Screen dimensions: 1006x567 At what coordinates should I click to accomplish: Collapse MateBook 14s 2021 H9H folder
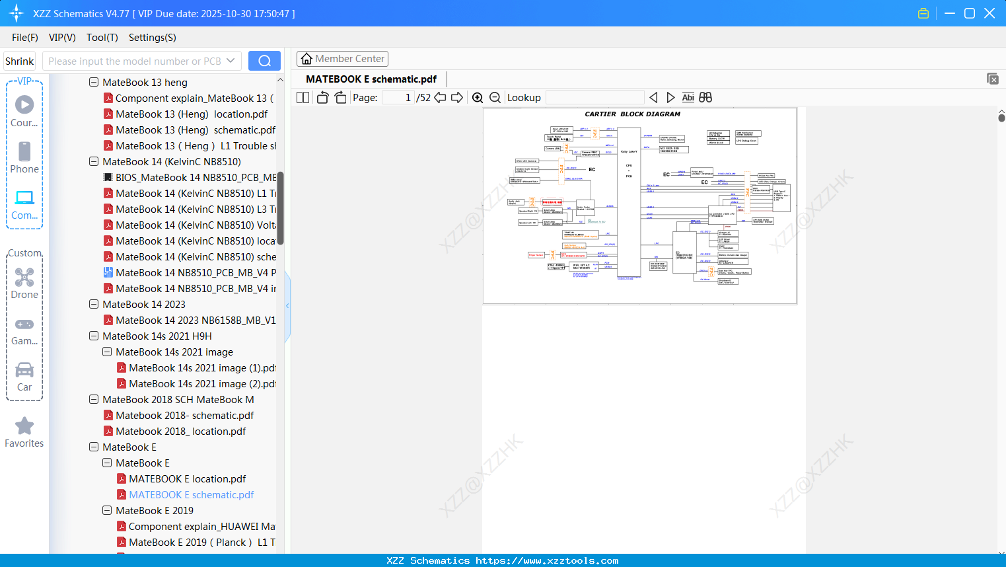(x=94, y=336)
